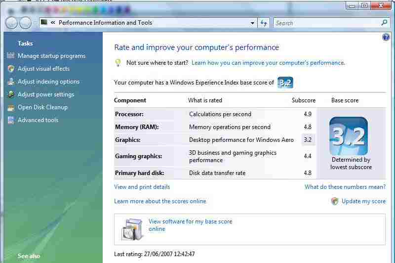The width and height of the screenshot is (395, 263).
Task: Click Disk data transfer rate text
Action: click(217, 173)
